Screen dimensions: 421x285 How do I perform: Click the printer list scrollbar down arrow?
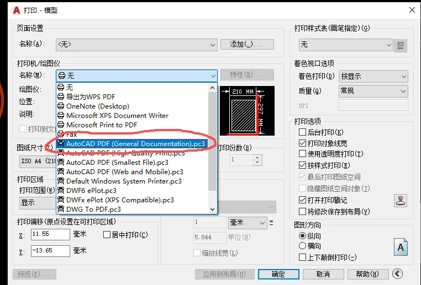click(x=212, y=209)
